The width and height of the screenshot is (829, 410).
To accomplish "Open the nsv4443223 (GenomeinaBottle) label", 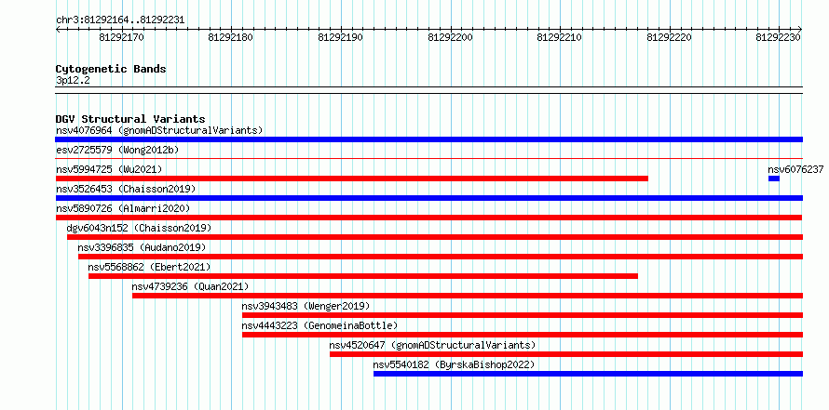I will tap(319, 325).
